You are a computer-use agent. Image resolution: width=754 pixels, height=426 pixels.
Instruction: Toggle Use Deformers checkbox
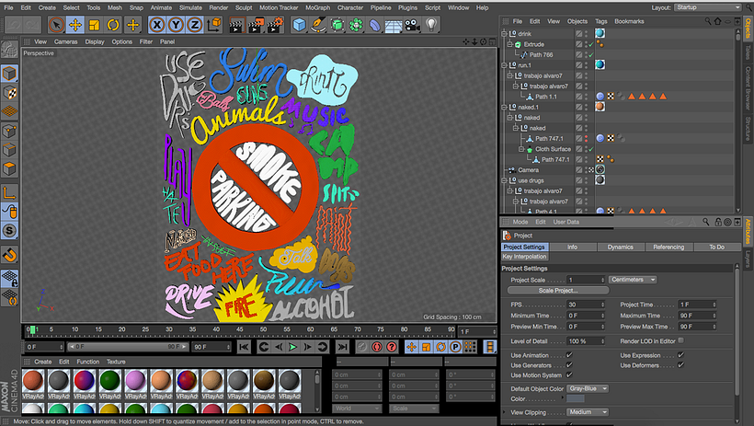681,365
